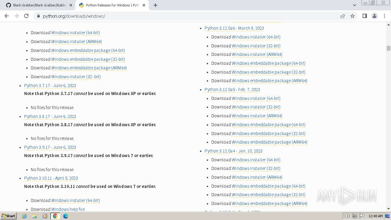Open Python 3.12.0a4 - Jan. 10, 2023 release
Viewport: 391px width, 220px height.
[x=233, y=151]
